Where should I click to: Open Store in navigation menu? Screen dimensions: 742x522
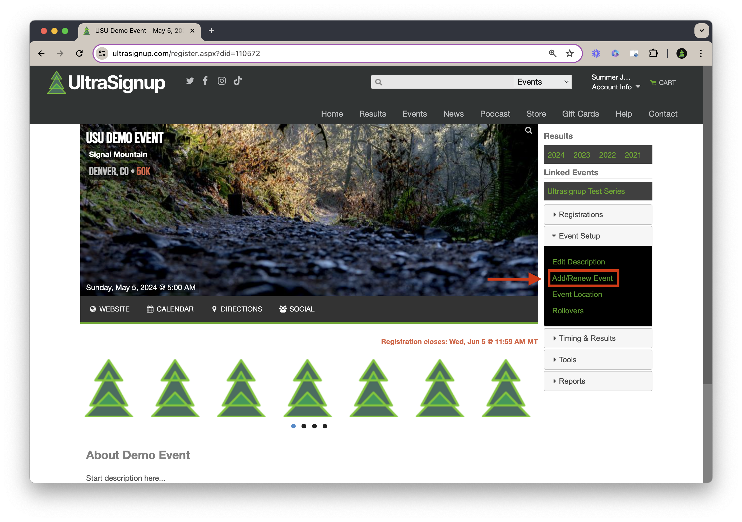(x=536, y=114)
